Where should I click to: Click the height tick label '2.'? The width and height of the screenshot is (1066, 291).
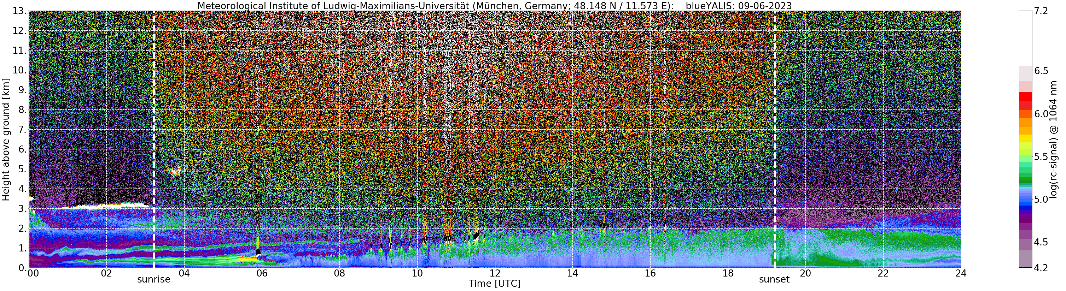(22, 228)
